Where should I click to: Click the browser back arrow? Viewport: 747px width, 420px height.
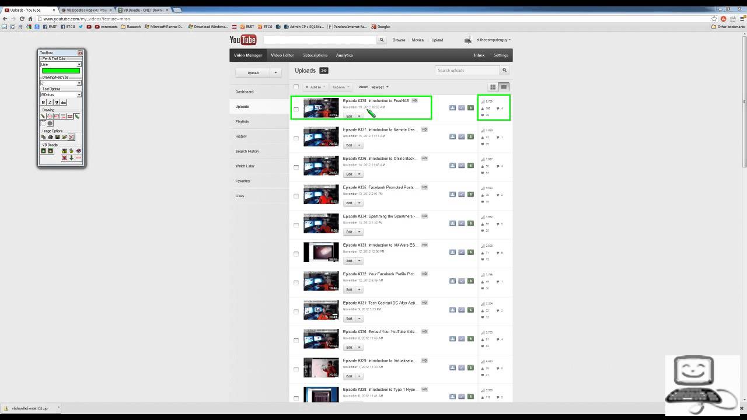click(5, 19)
